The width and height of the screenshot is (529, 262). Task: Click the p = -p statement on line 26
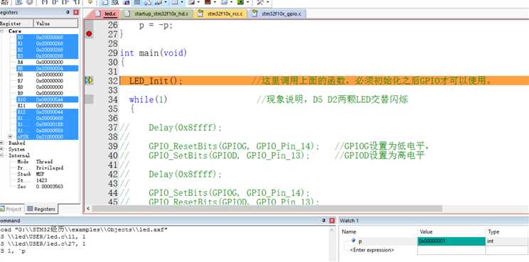pyautogui.click(x=156, y=26)
